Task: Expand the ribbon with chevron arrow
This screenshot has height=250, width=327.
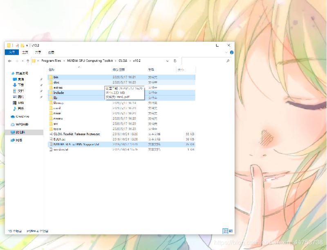Action: [227, 53]
